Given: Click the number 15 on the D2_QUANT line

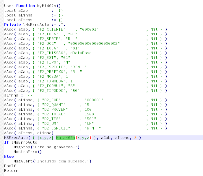Looking at the screenshot, I should coord(87,105).
